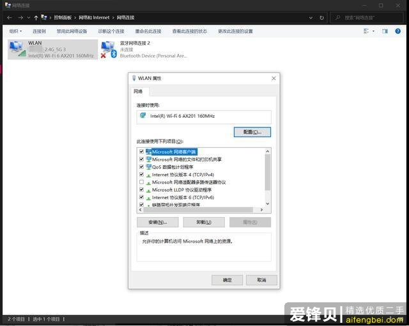Image resolution: width=409 pixels, height=326 pixels.
Task: Open the 组织 menu
Action: coord(15,31)
